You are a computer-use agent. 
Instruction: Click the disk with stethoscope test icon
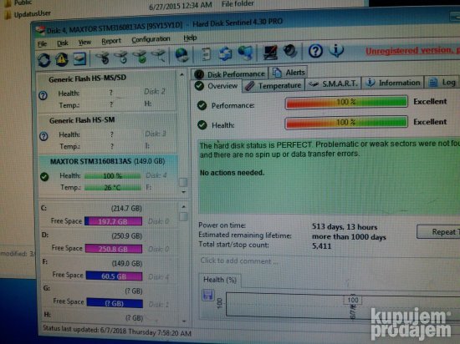click(102, 58)
